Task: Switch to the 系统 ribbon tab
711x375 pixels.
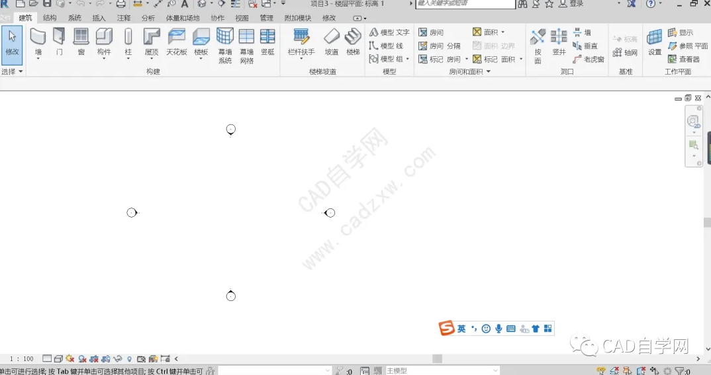Action: tap(74, 18)
